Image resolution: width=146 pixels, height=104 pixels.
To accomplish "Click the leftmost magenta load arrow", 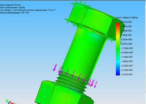I will [x=55, y=68].
